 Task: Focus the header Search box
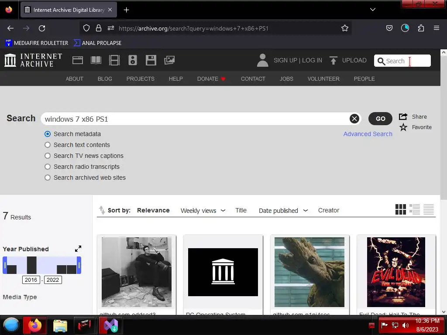402,61
